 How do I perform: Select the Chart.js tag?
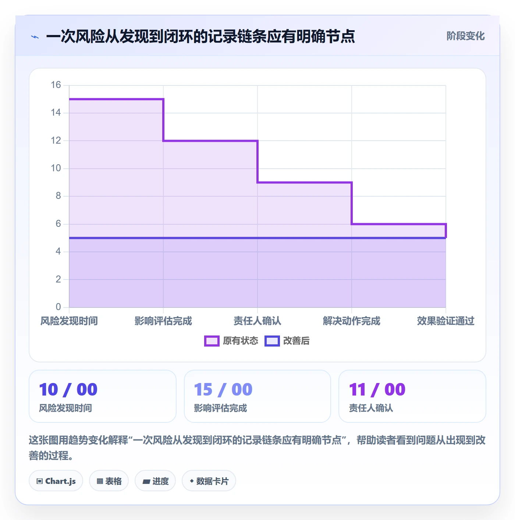tap(56, 481)
